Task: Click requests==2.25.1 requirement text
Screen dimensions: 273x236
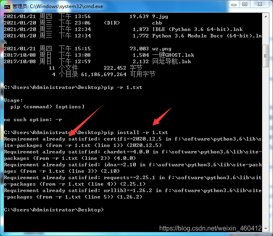Action: pos(129,178)
